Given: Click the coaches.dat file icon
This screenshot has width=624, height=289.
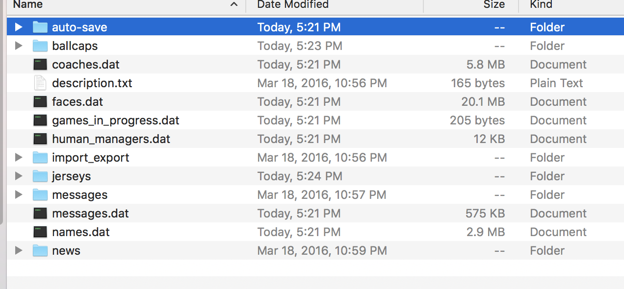Looking at the screenshot, I should 40,65.
